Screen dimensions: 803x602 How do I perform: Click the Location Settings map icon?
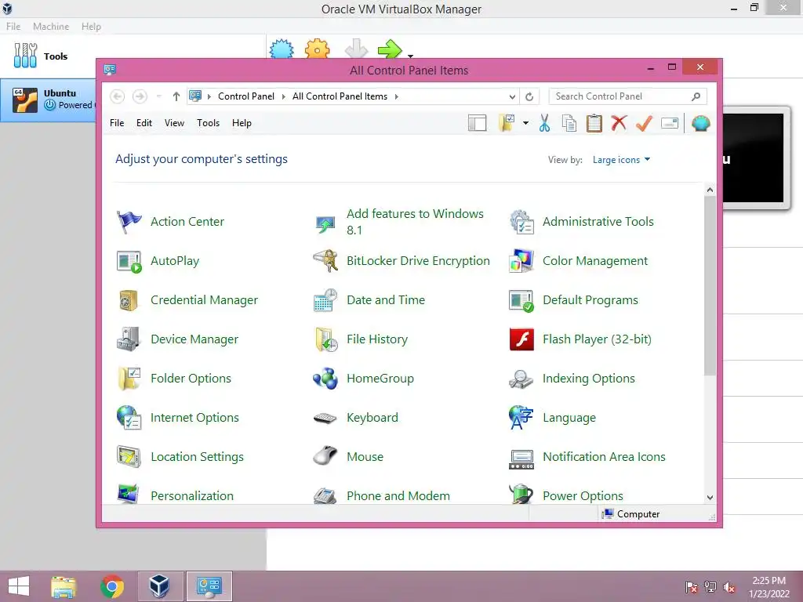coord(129,457)
